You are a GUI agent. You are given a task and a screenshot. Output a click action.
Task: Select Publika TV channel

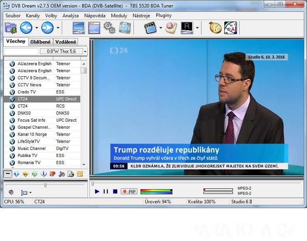pyautogui.click(x=42, y=155)
